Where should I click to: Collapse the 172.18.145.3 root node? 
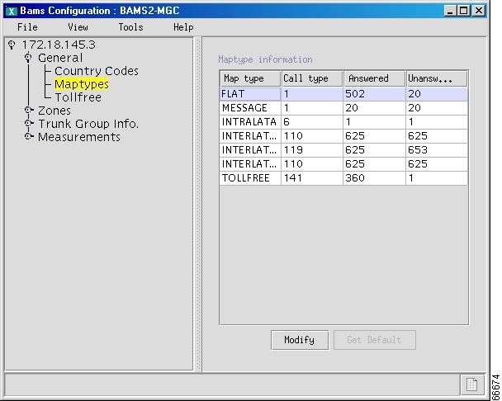pyautogui.click(x=12, y=45)
